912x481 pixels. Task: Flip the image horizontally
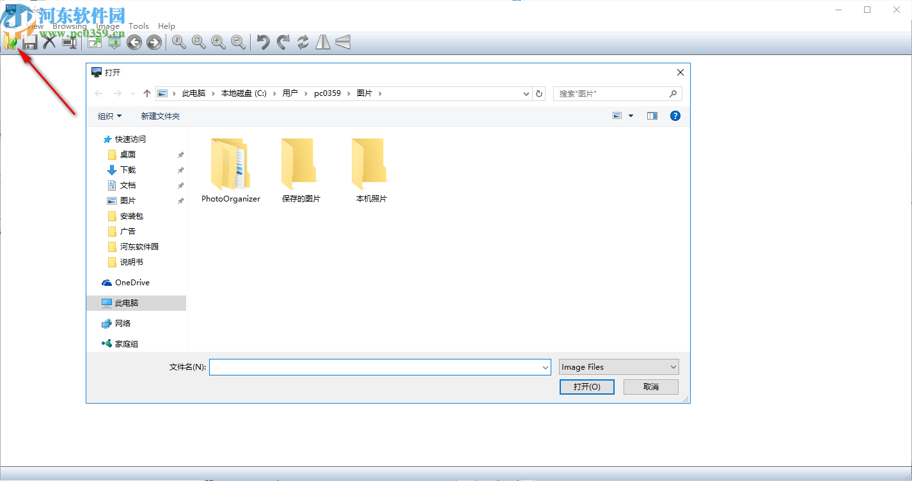point(322,42)
